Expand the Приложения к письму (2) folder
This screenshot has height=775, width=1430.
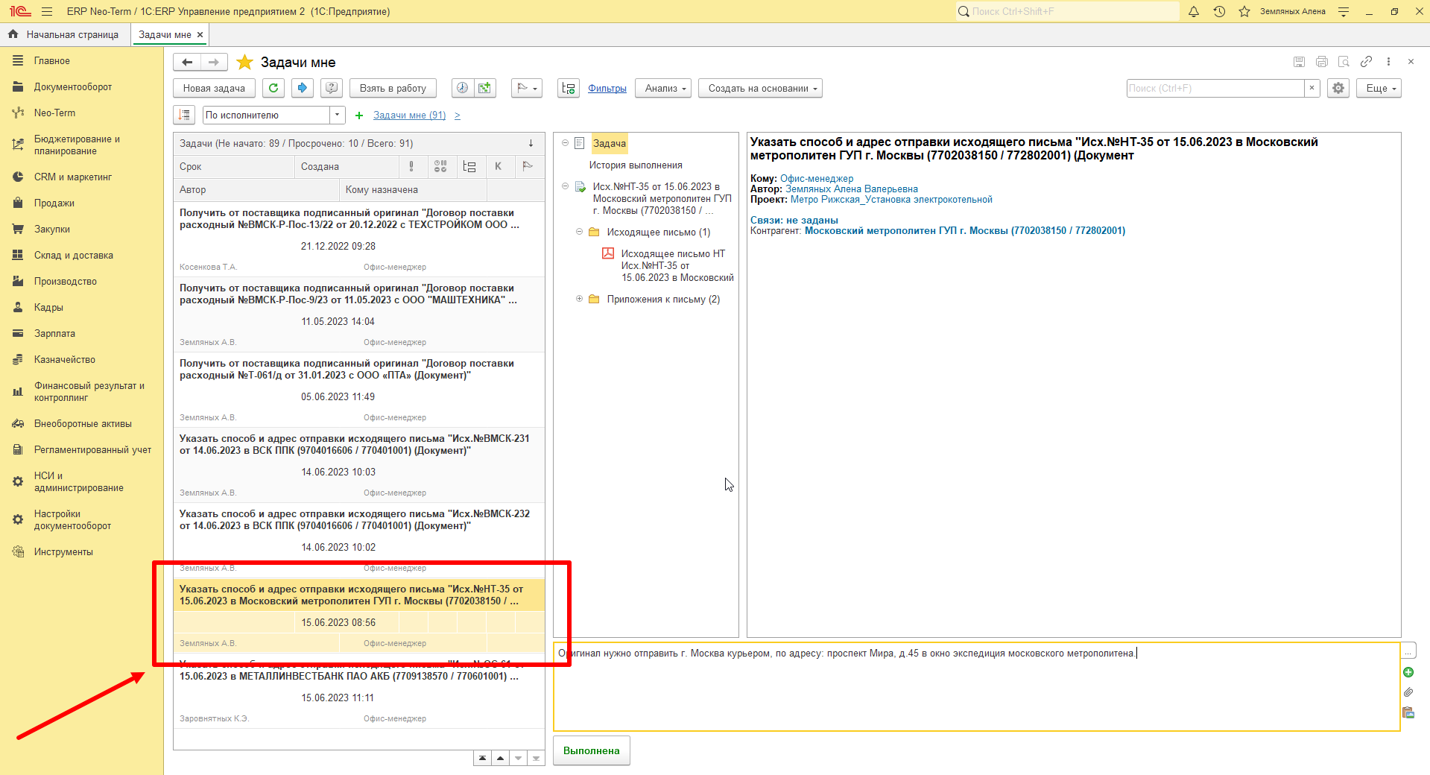[x=579, y=299]
